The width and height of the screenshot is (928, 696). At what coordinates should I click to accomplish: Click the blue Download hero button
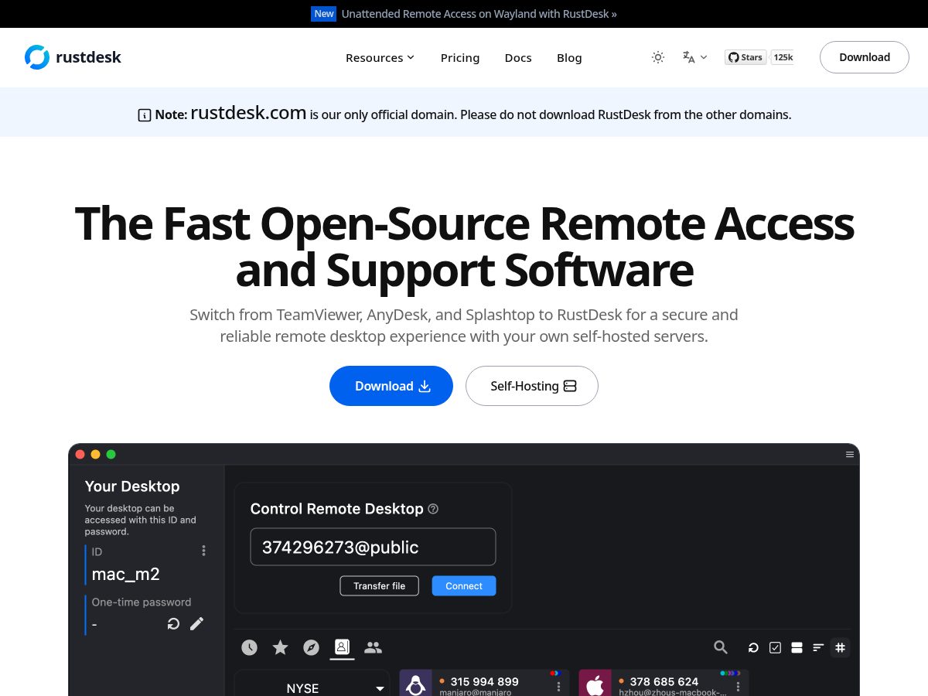(x=391, y=386)
